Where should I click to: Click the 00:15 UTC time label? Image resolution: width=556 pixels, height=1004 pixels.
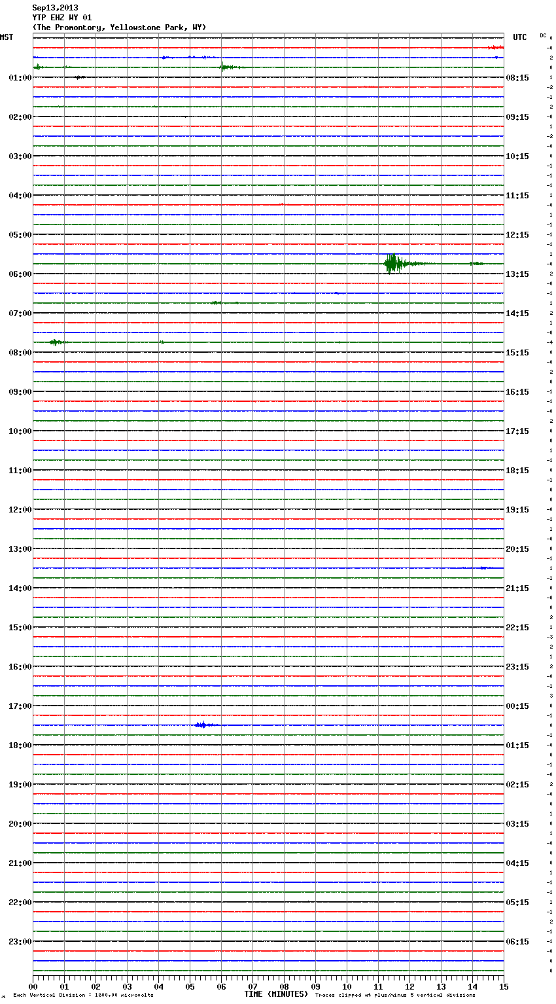(x=517, y=706)
